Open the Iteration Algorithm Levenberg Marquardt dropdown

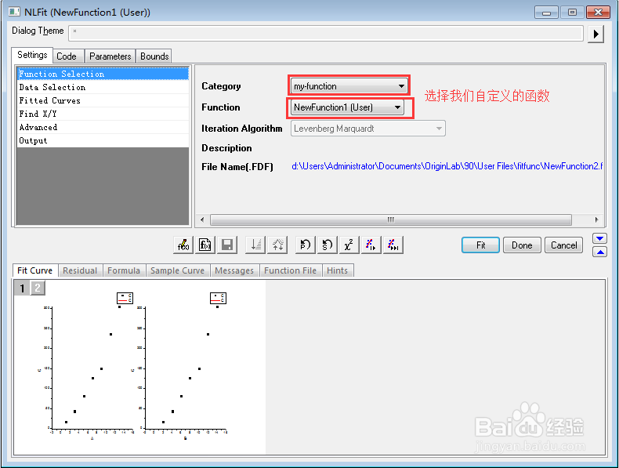coord(368,129)
